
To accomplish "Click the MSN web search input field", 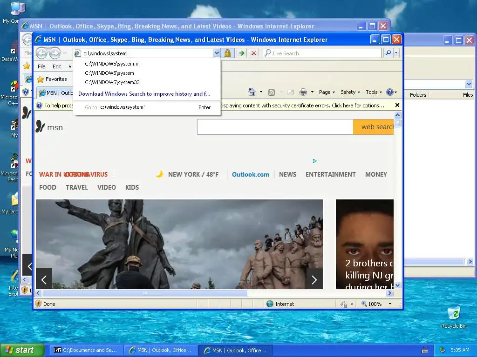I will tap(275, 127).
